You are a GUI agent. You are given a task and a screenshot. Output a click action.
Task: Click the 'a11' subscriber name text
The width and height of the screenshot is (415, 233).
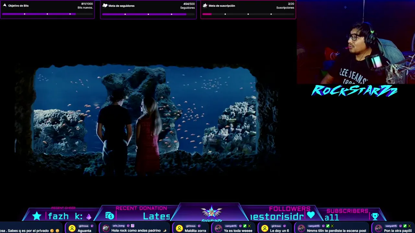pos(332,217)
